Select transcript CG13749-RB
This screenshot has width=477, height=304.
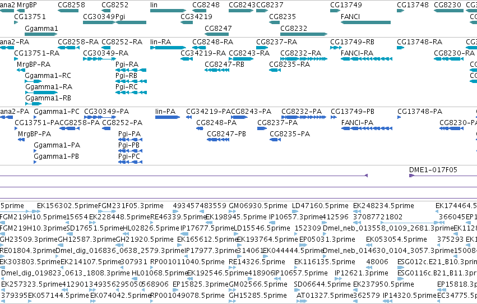pyautogui.click(x=336, y=48)
